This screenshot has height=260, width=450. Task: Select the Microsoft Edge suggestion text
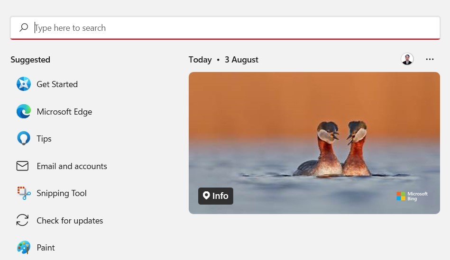pyautogui.click(x=64, y=112)
